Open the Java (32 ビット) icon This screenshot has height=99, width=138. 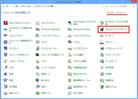click(x=38, y=23)
